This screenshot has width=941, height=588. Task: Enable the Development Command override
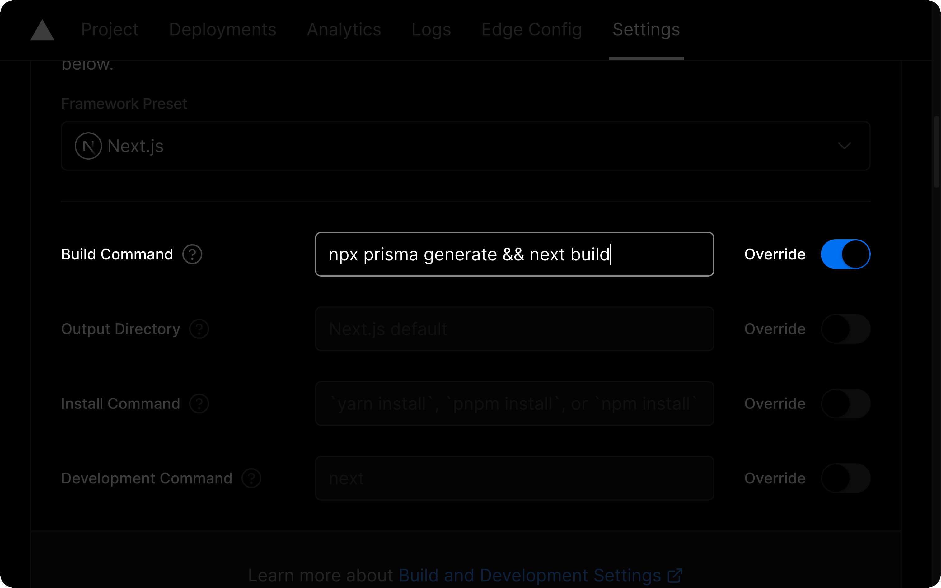coord(845,478)
